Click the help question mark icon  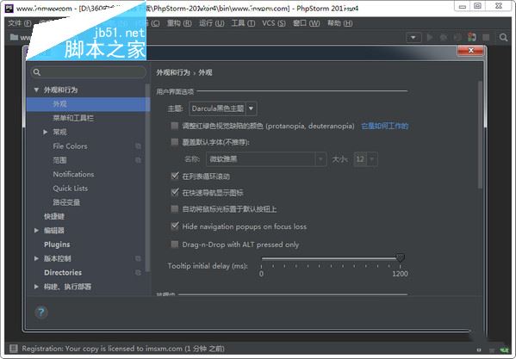41,312
